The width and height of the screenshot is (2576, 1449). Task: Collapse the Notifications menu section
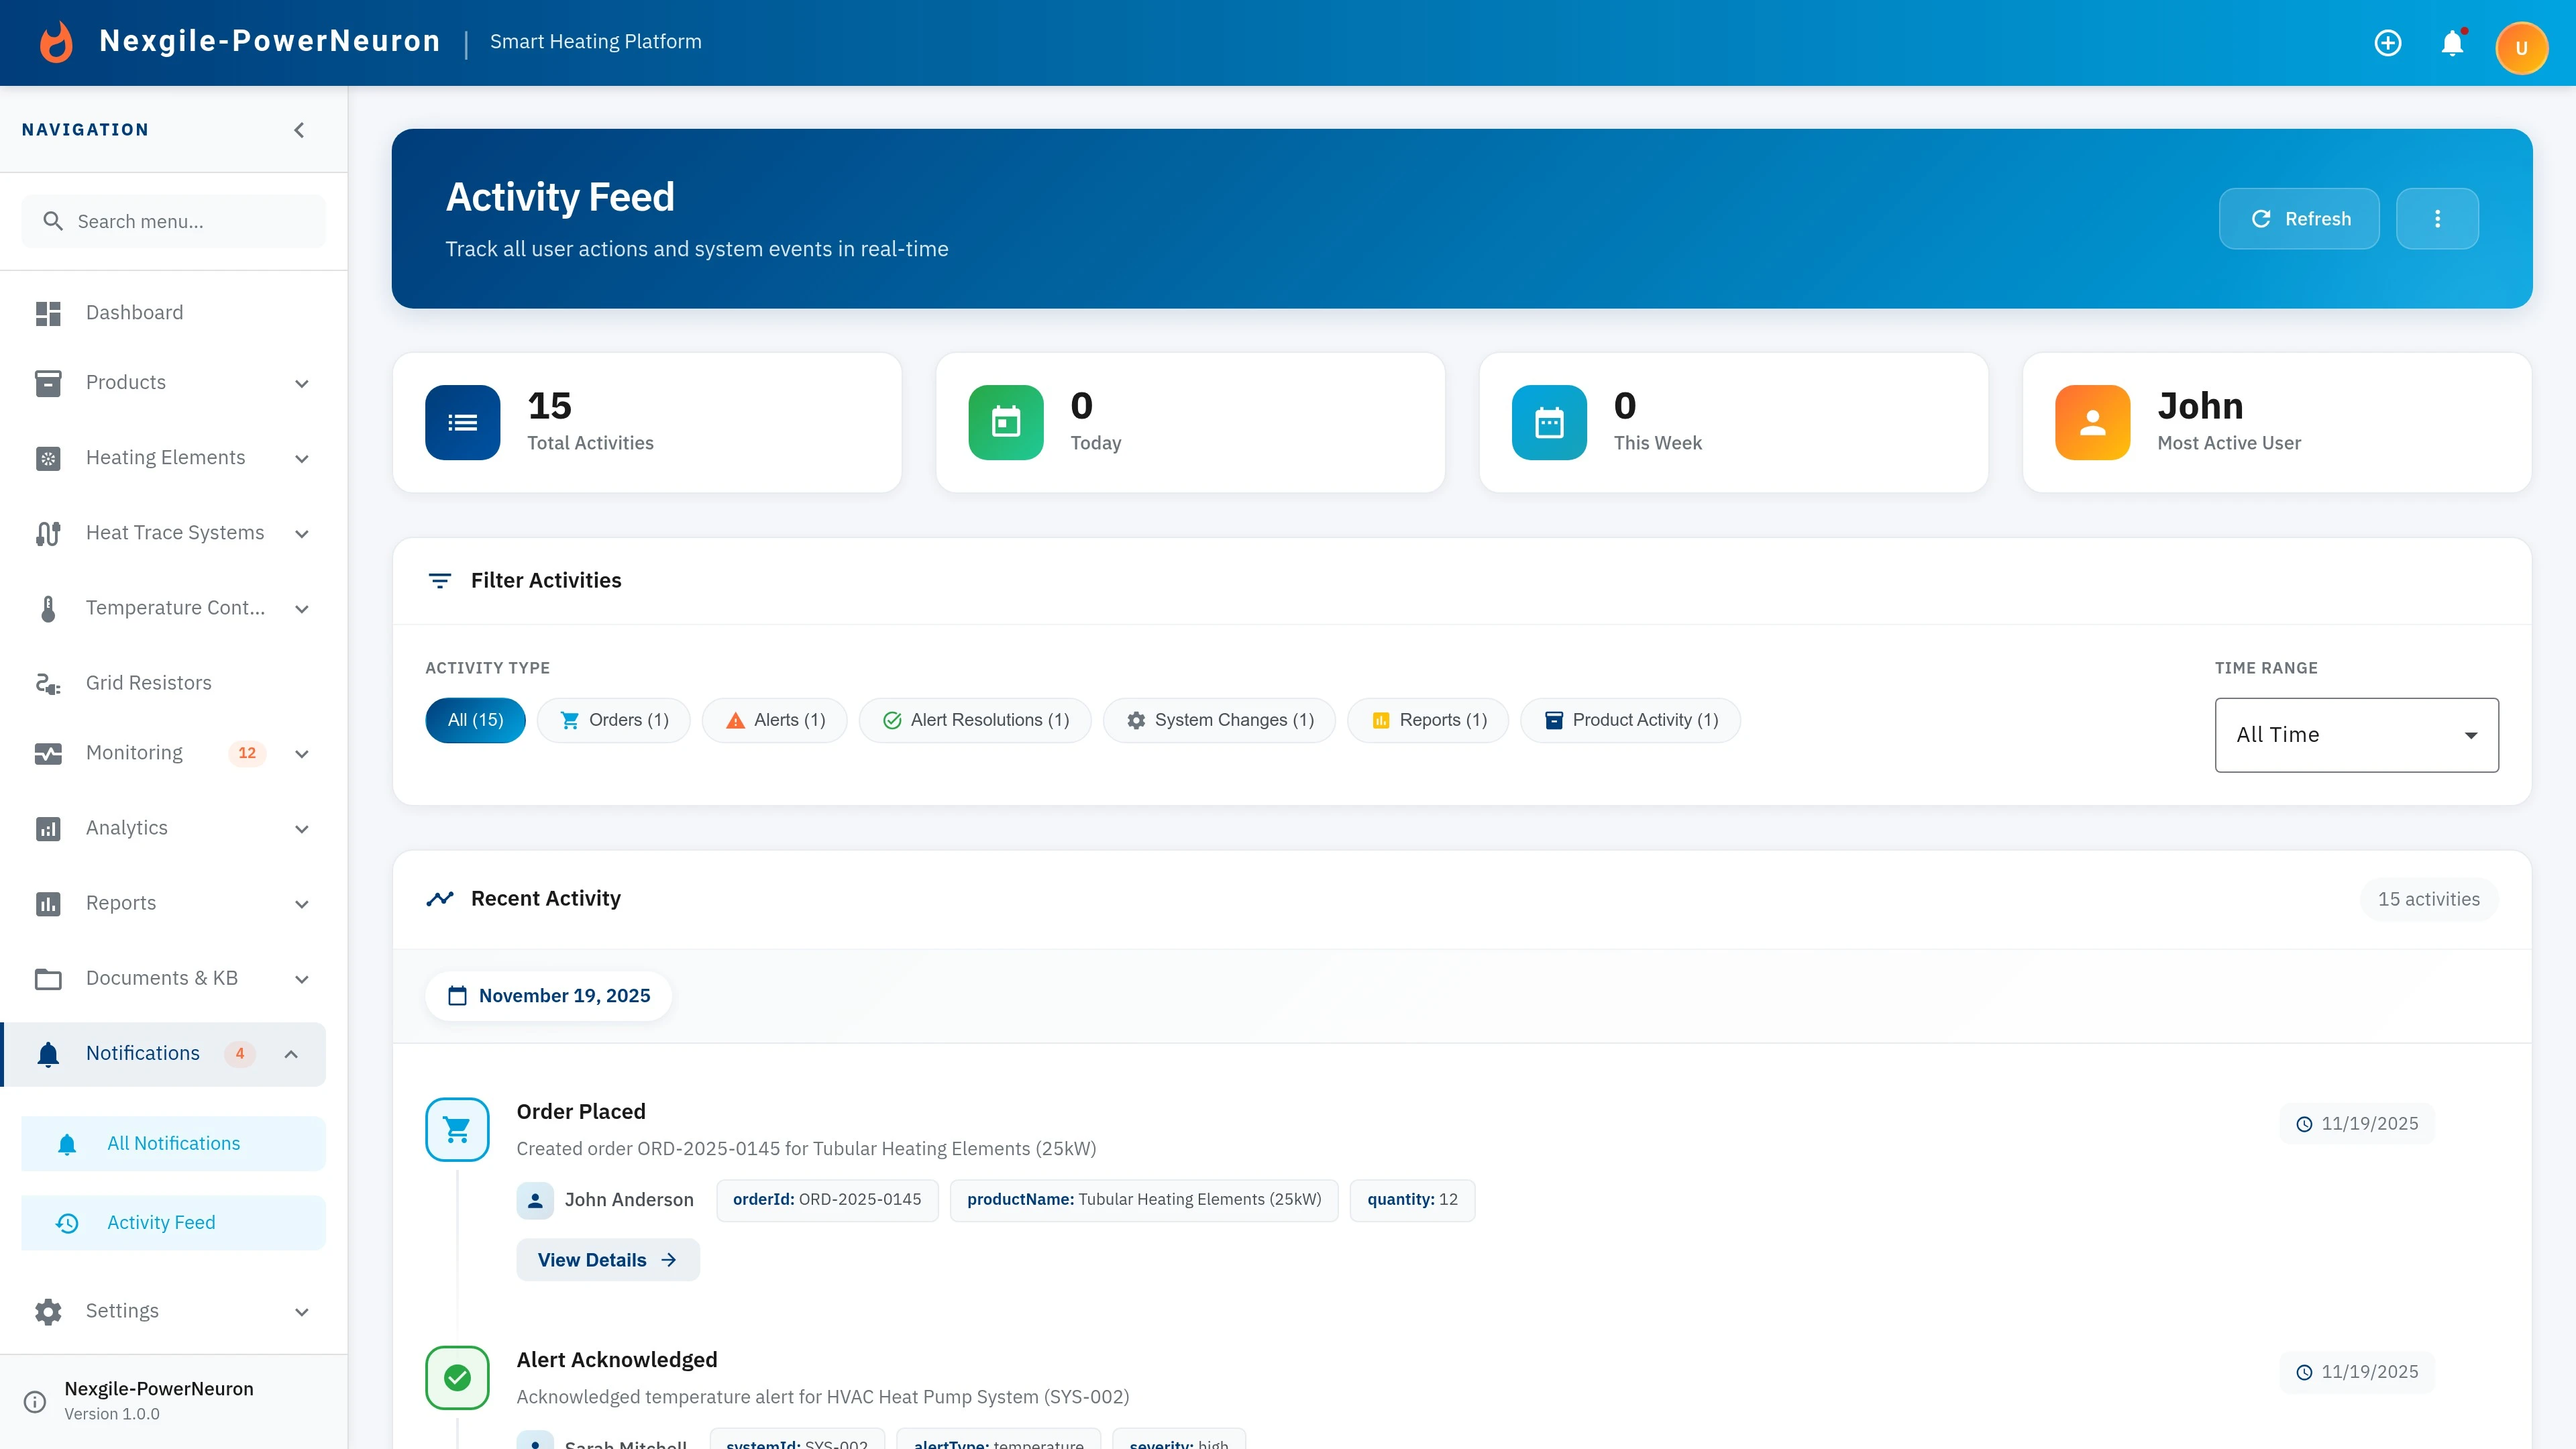tap(291, 1054)
